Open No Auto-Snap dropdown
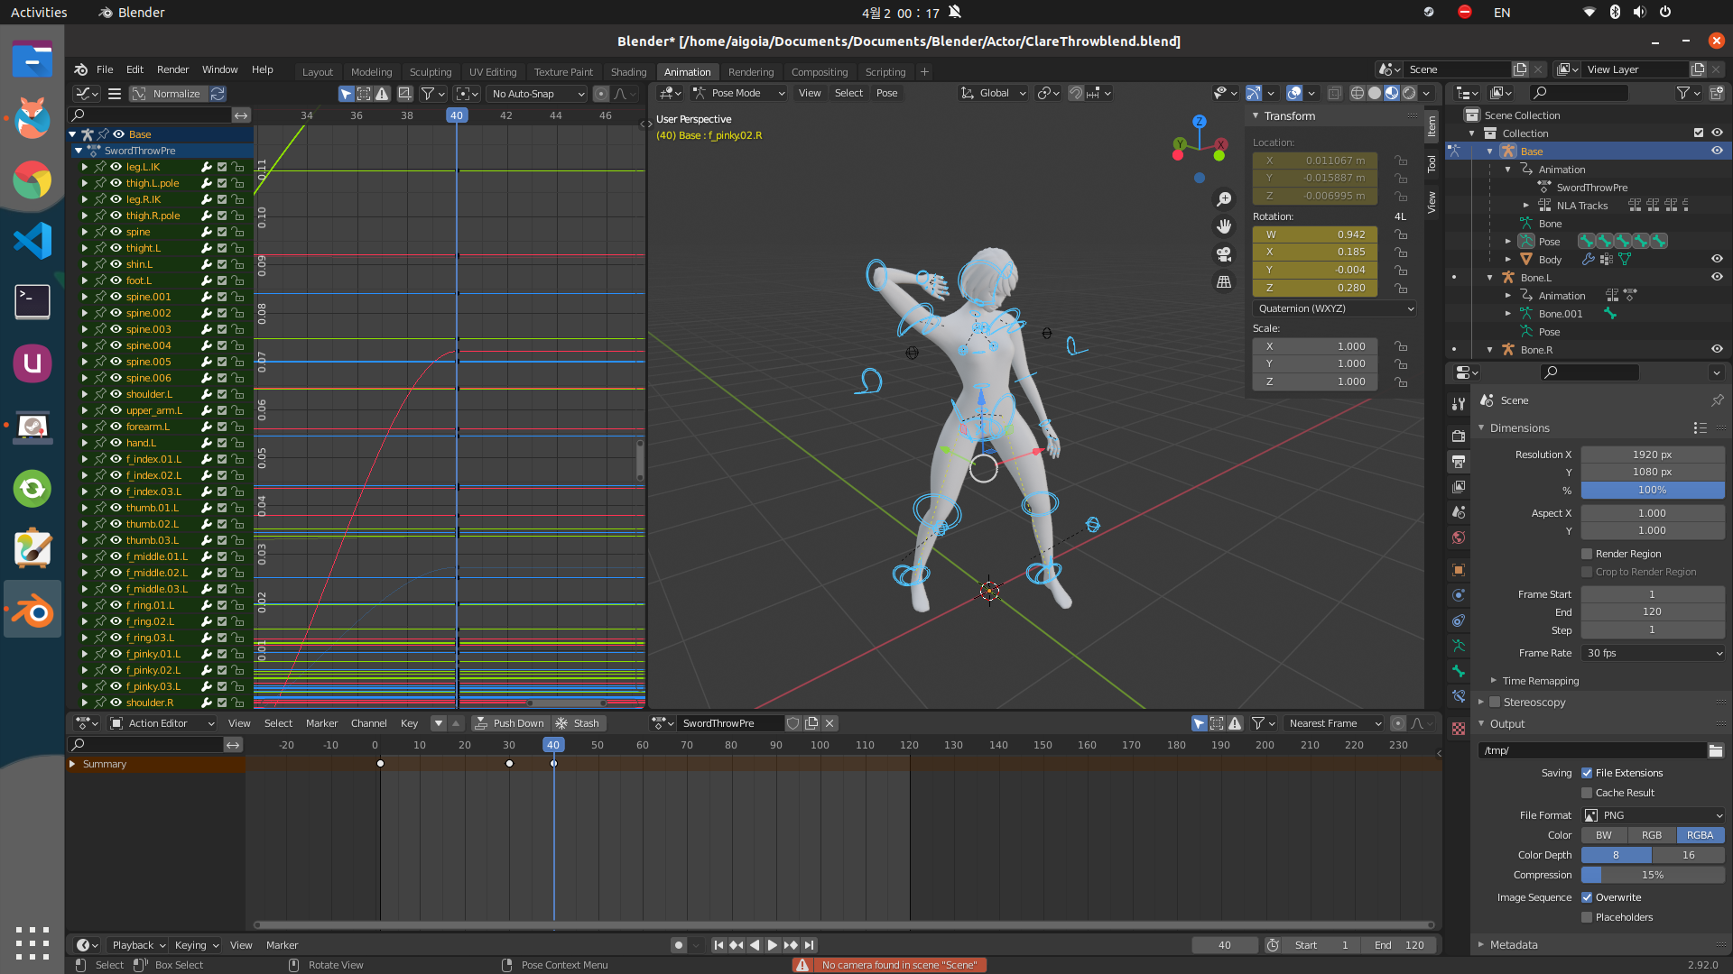Screen dimensions: 1733x974 pos(536,93)
